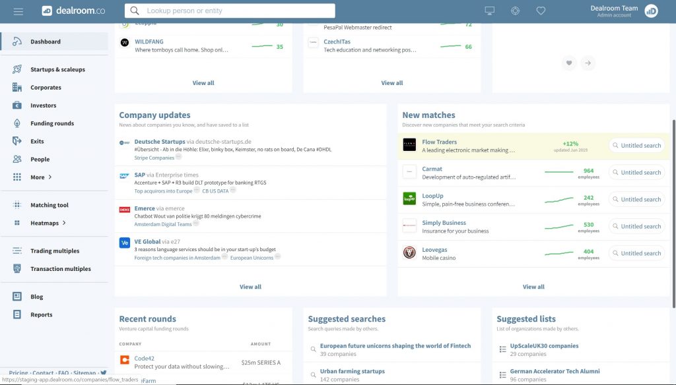Expand the More menu in sidebar
Image resolution: width=676 pixels, height=385 pixels.
pos(41,177)
